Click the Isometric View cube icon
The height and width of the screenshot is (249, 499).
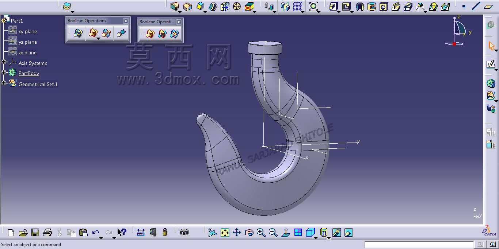(310, 232)
